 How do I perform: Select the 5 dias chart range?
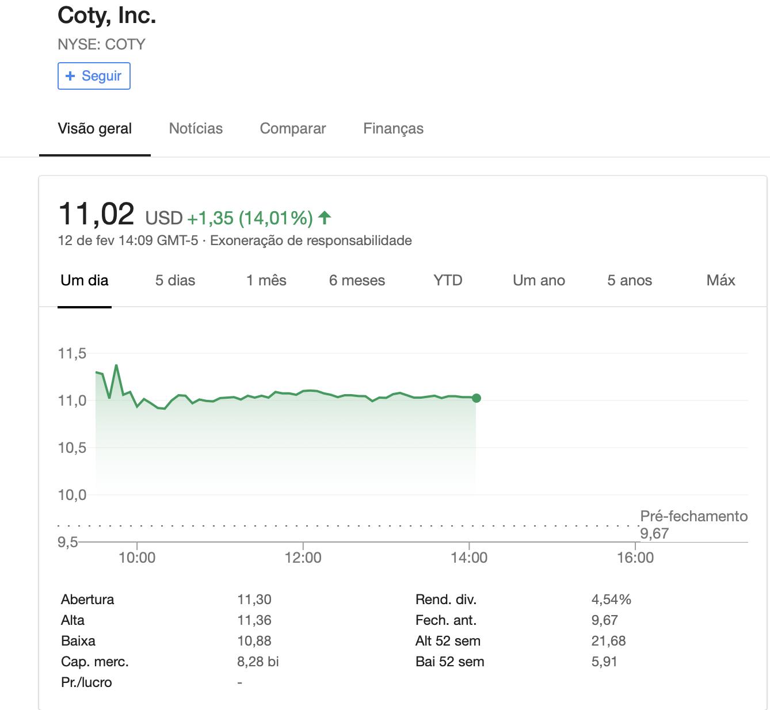175,280
